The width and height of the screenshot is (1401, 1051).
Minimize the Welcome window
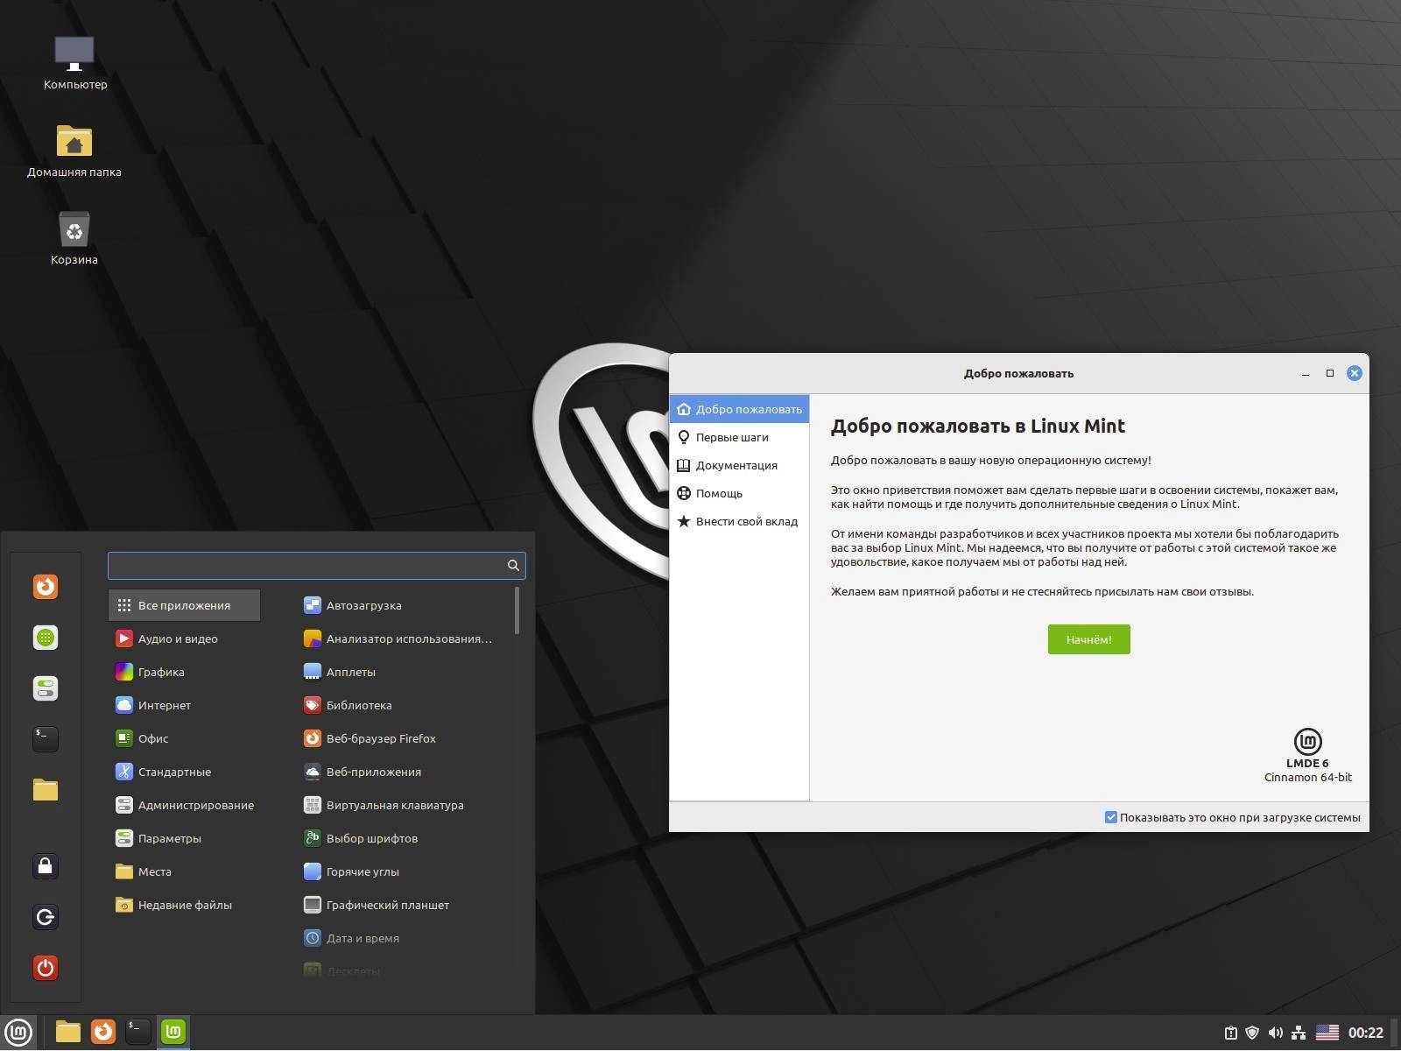(x=1305, y=373)
